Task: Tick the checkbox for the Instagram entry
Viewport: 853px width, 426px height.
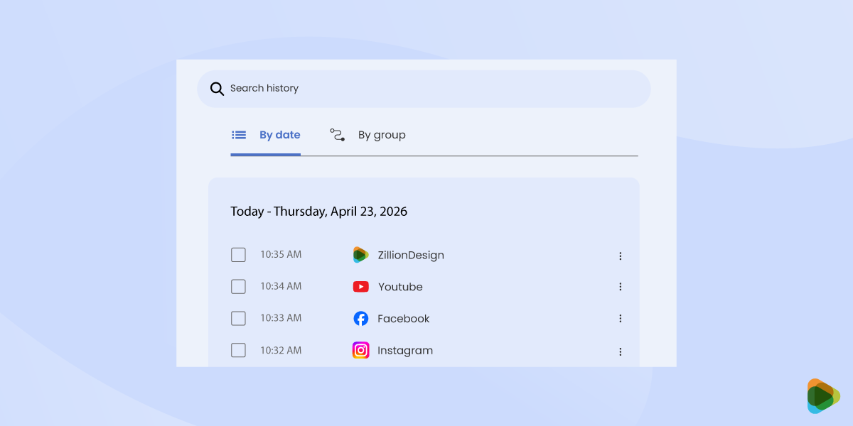Action: 238,350
